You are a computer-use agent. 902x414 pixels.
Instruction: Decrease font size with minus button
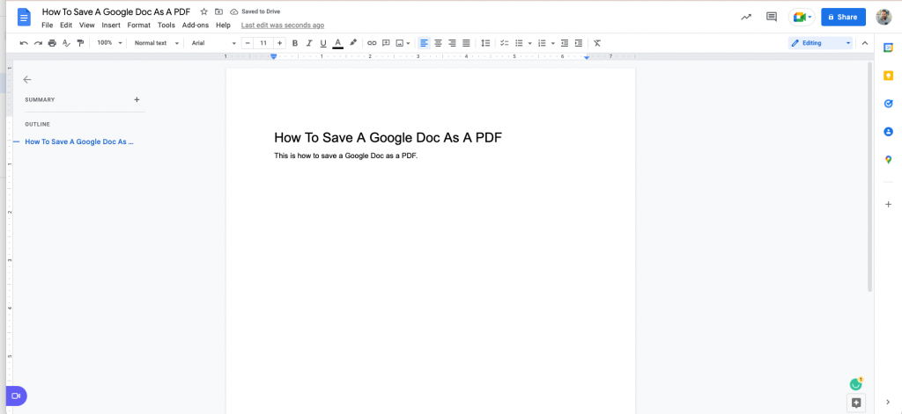point(248,43)
